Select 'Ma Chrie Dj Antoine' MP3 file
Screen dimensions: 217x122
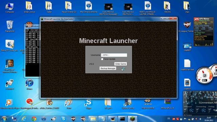[x=88, y=7]
